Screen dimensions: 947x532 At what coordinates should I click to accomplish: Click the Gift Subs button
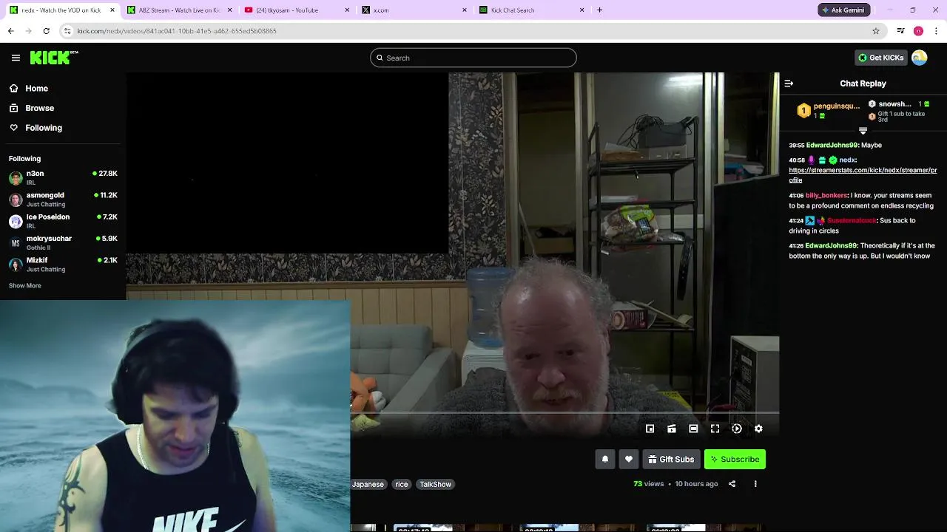click(x=671, y=459)
